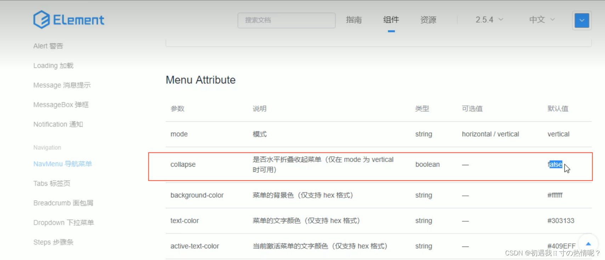Click string type in active-text-color row
The image size is (605, 260).
(424, 246)
